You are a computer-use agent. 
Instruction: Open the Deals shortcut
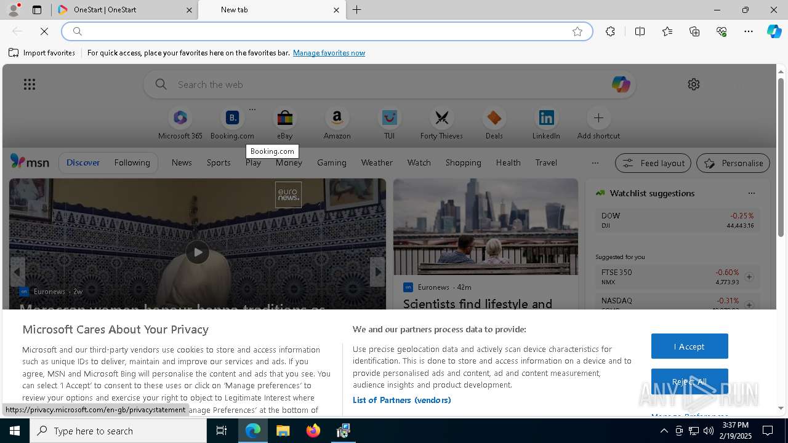[x=494, y=124]
